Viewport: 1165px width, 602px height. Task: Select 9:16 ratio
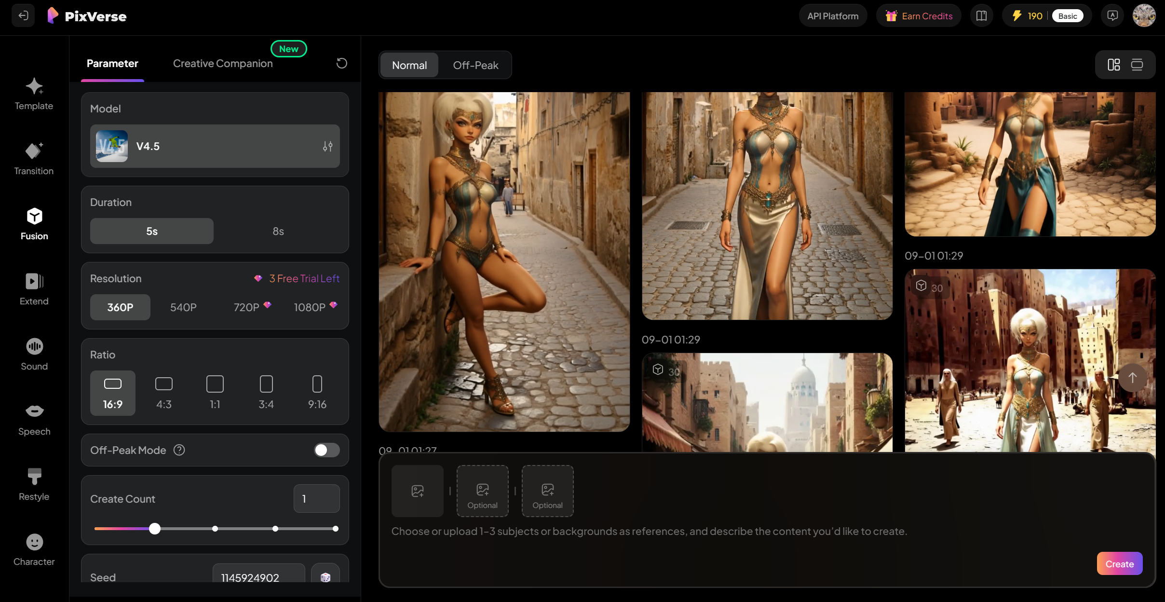(317, 393)
